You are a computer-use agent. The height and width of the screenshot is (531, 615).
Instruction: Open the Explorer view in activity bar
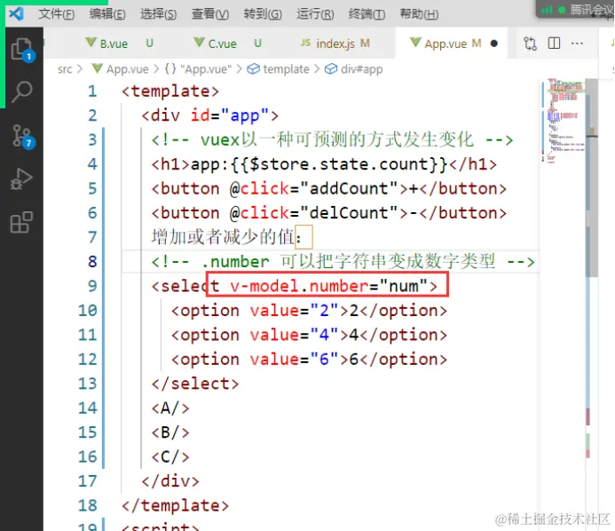click(x=22, y=49)
